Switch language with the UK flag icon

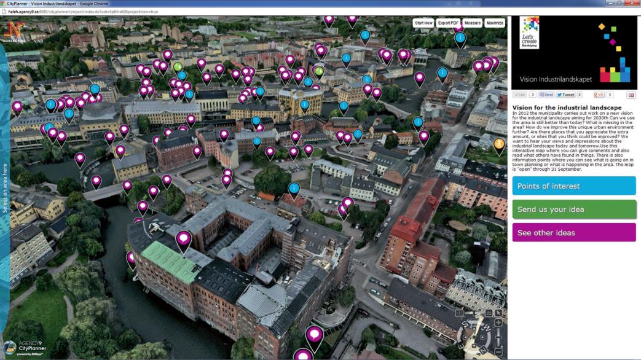pyautogui.click(x=631, y=95)
